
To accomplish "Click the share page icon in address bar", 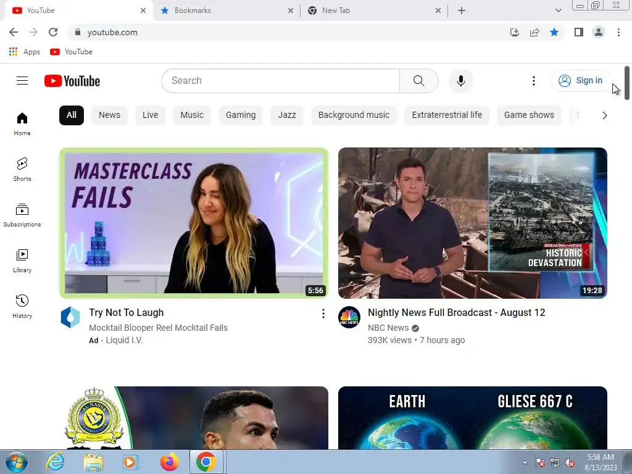I will [534, 32].
